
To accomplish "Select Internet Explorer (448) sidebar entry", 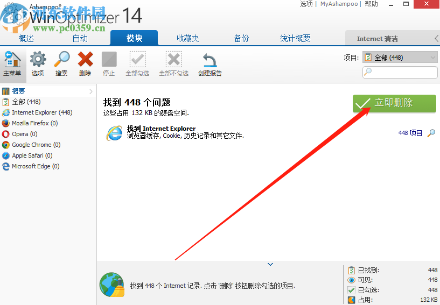I will (x=37, y=112).
